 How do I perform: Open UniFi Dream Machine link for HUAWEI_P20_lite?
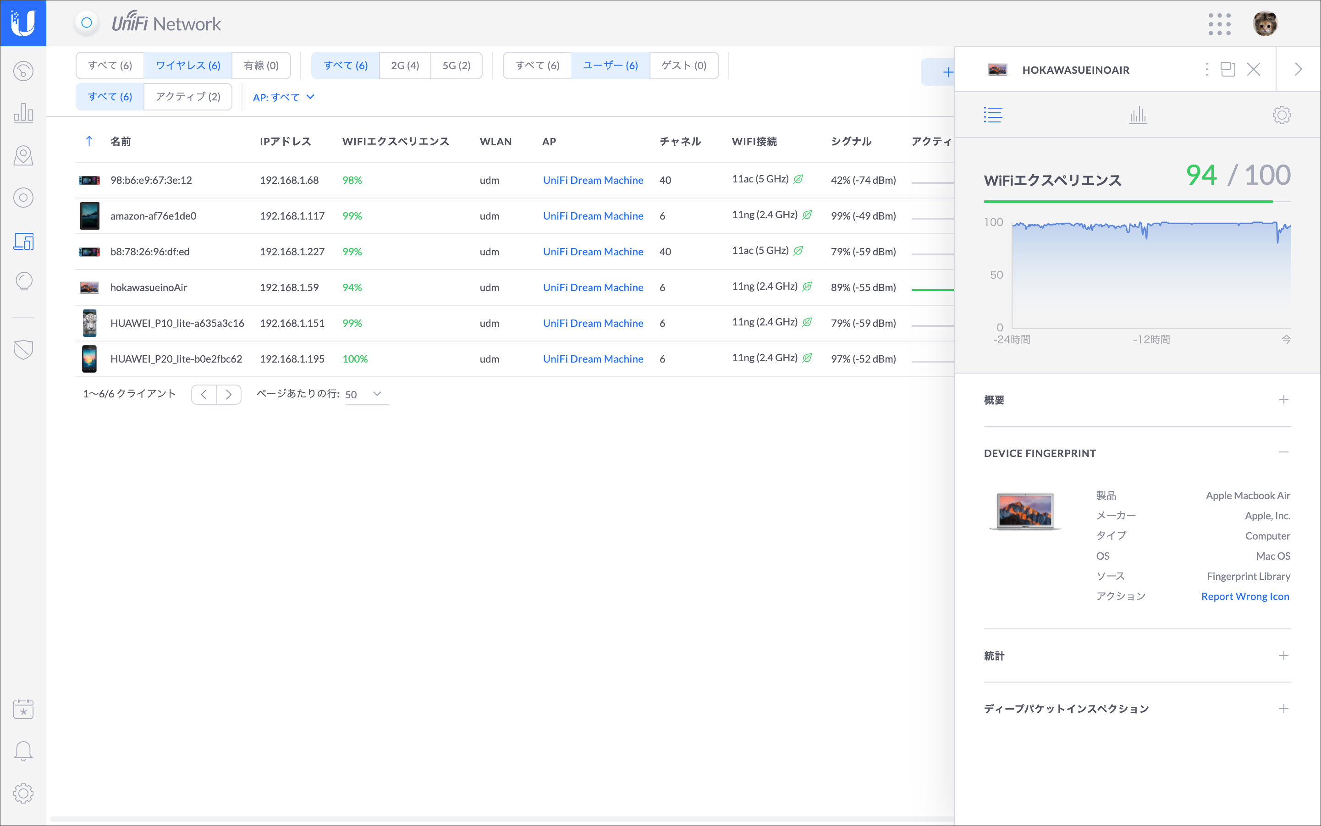pos(593,359)
